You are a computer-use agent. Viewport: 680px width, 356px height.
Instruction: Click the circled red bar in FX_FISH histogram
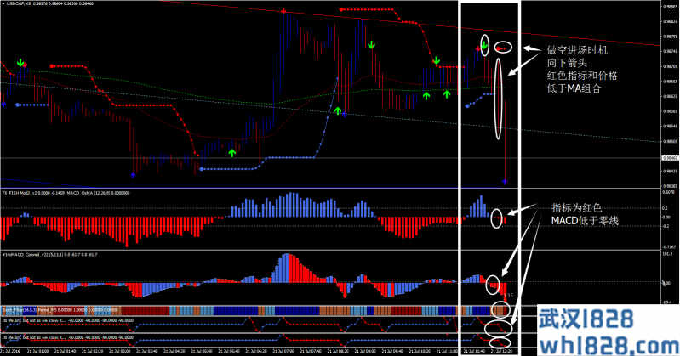point(499,219)
